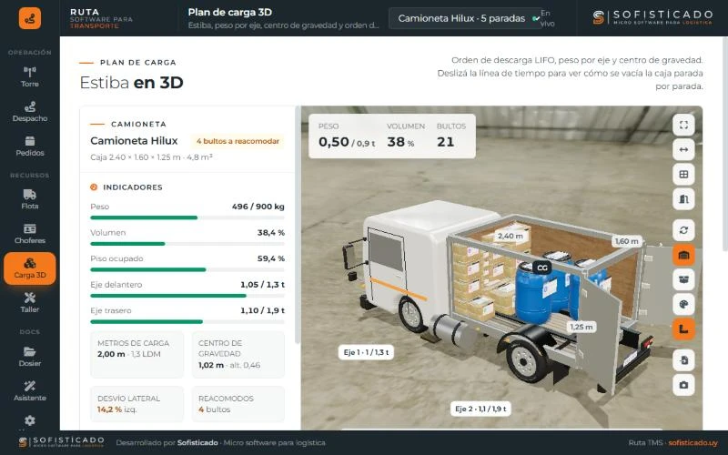Toggle the warehouse environment icon
Viewport: 728px width, 455px height.
683,255
